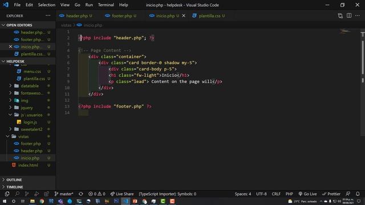Open File Explorer from the taskbar
The height and width of the screenshot is (205, 365).
(33, 201)
